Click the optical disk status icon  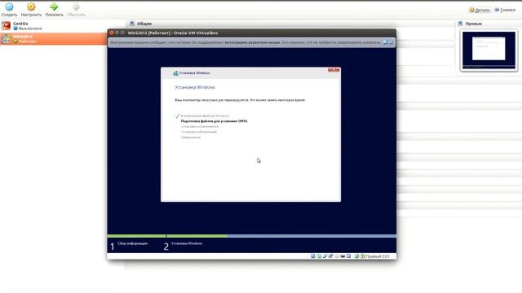point(319,256)
